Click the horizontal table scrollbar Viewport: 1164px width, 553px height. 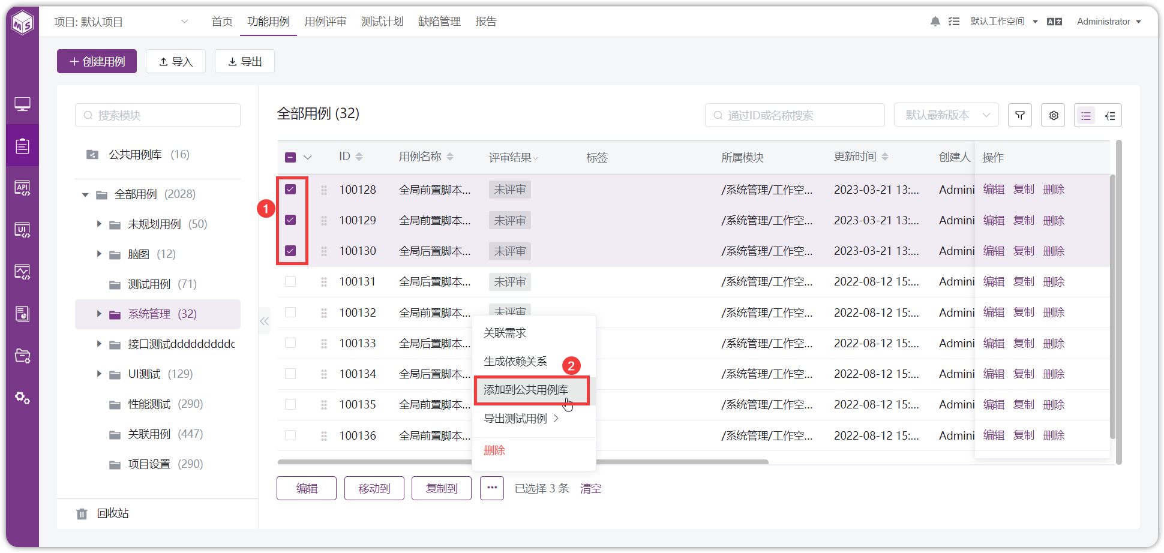coord(523,462)
